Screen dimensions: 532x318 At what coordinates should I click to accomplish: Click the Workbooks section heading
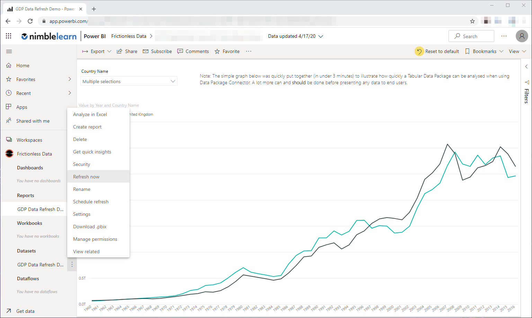click(29, 223)
